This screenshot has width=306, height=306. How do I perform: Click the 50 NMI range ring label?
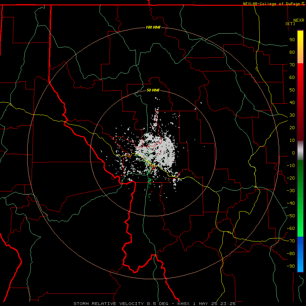click(x=153, y=90)
